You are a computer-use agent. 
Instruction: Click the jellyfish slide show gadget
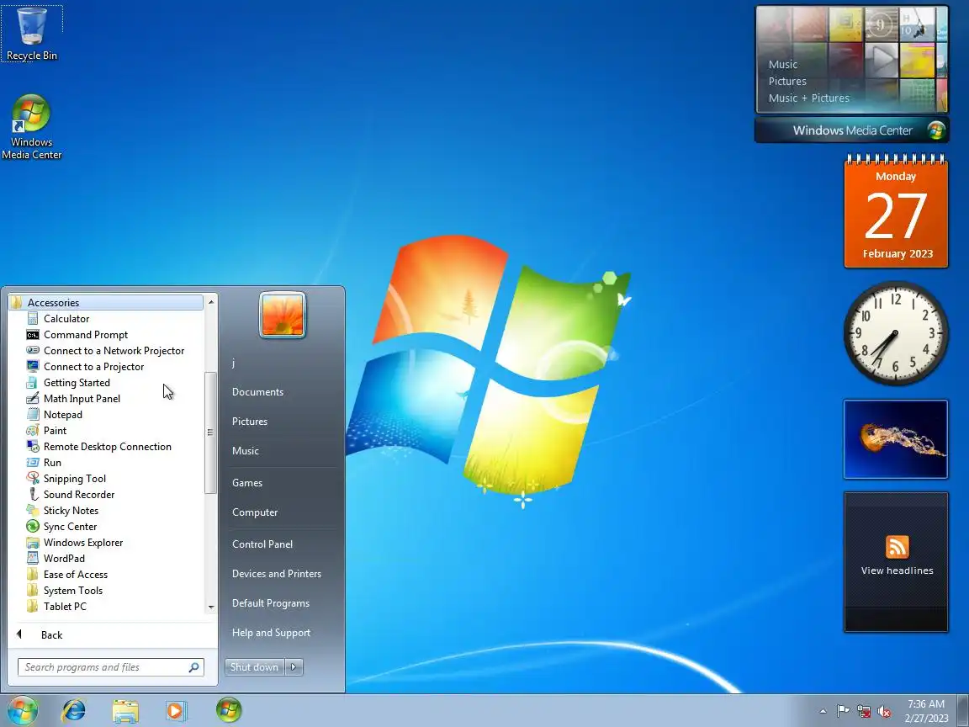(x=896, y=439)
